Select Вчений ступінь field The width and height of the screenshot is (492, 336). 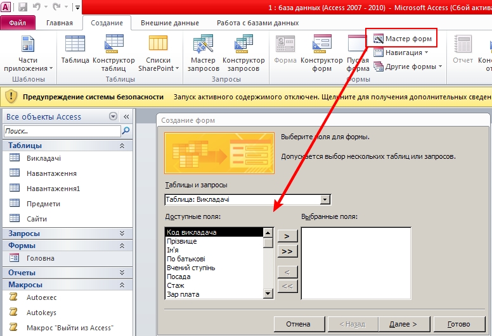coord(215,268)
